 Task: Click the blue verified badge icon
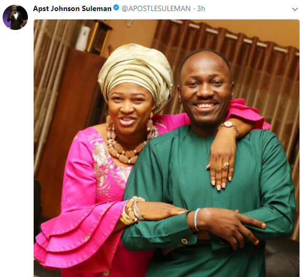coord(116,8)
